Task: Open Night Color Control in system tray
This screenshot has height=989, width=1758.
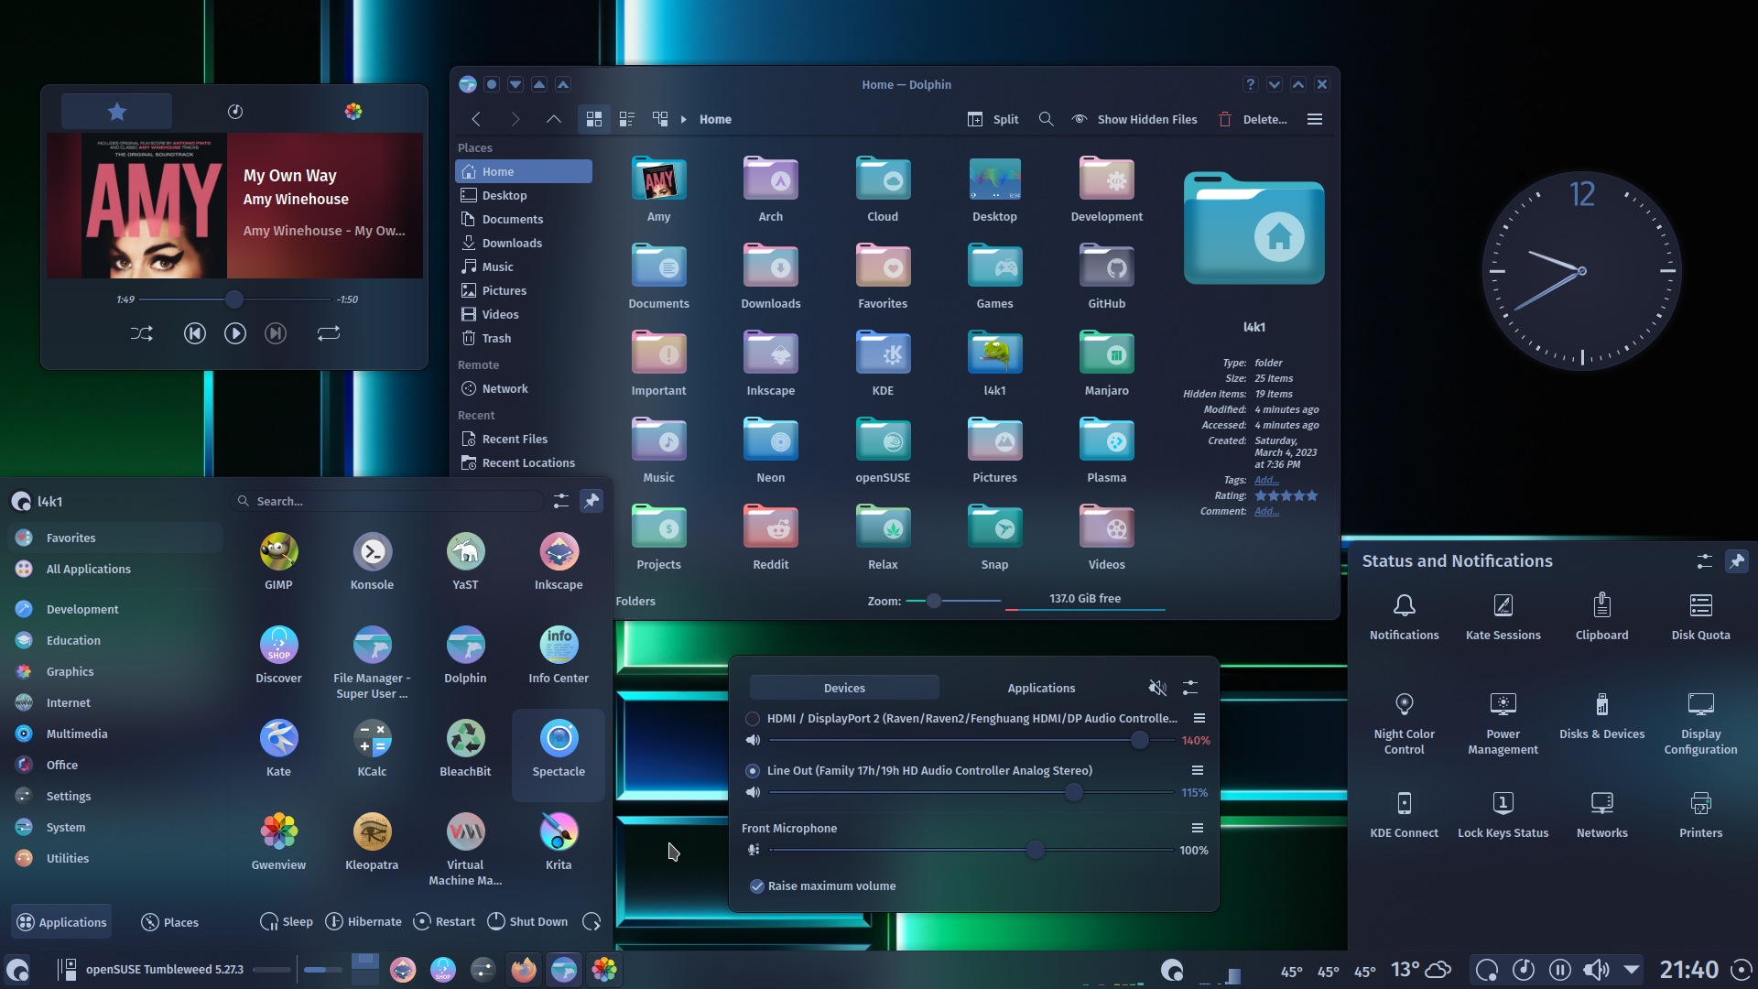Action: pos(1404,722)
